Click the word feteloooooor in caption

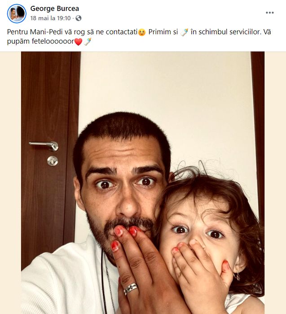[53, 41]
